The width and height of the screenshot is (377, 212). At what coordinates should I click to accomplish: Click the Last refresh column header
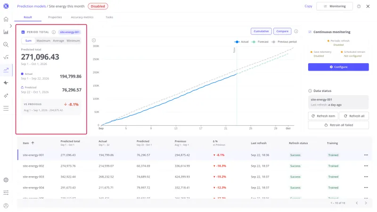[x=259, y=143]
